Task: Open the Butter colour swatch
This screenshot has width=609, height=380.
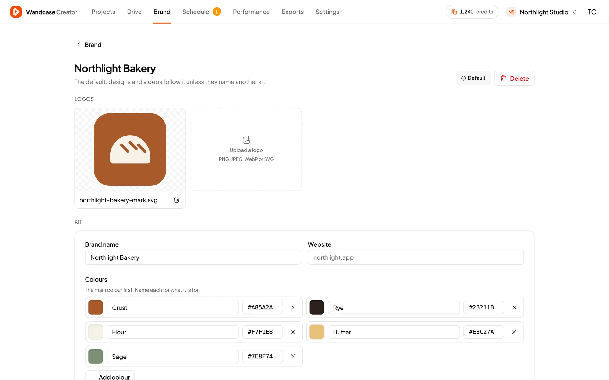Action: tap(317, 332)
